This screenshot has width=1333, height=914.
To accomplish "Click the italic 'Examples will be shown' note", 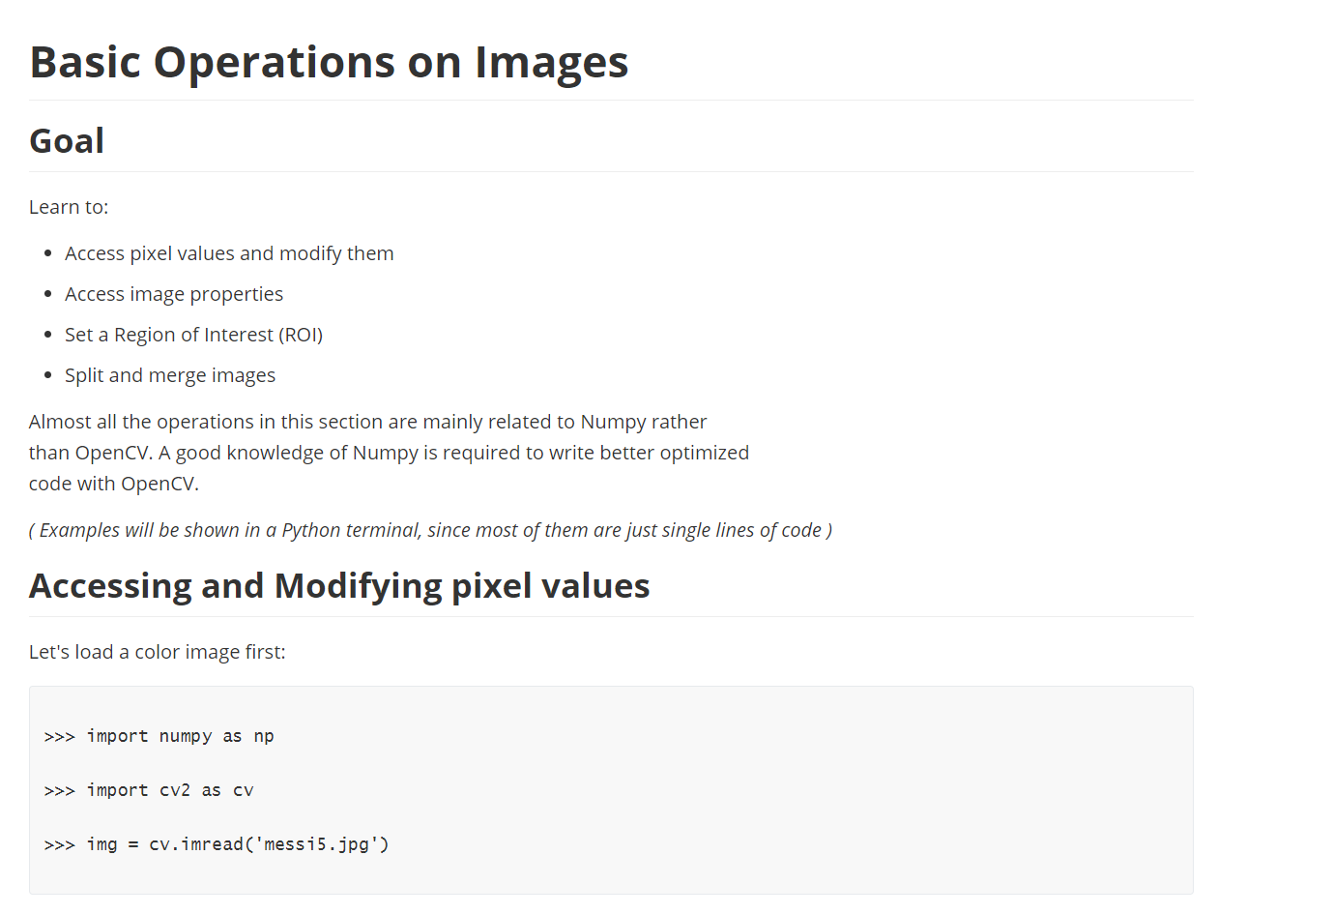I will pos(430,530).
